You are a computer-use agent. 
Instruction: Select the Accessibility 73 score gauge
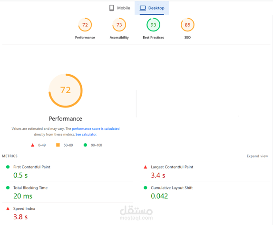click(119, 25)
